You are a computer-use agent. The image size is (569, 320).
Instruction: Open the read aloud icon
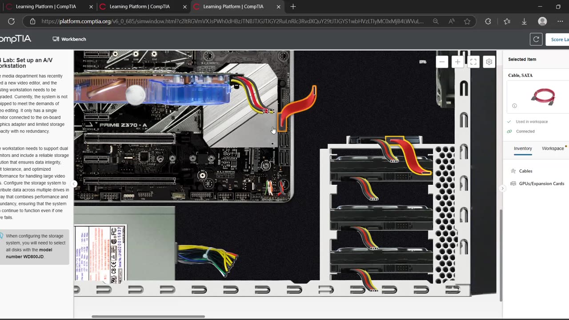(x=452, y=21)
